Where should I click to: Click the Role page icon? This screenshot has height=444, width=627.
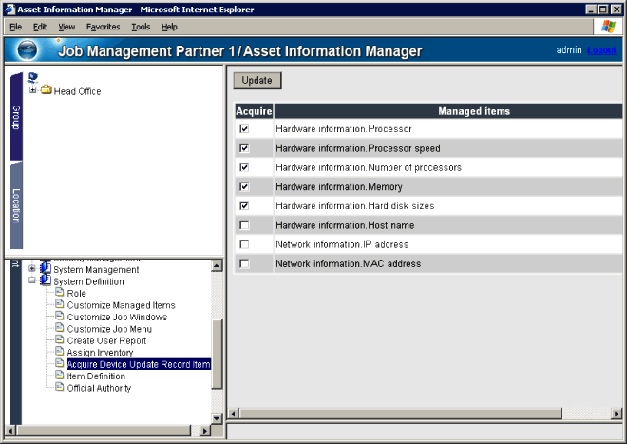point(59,294)
